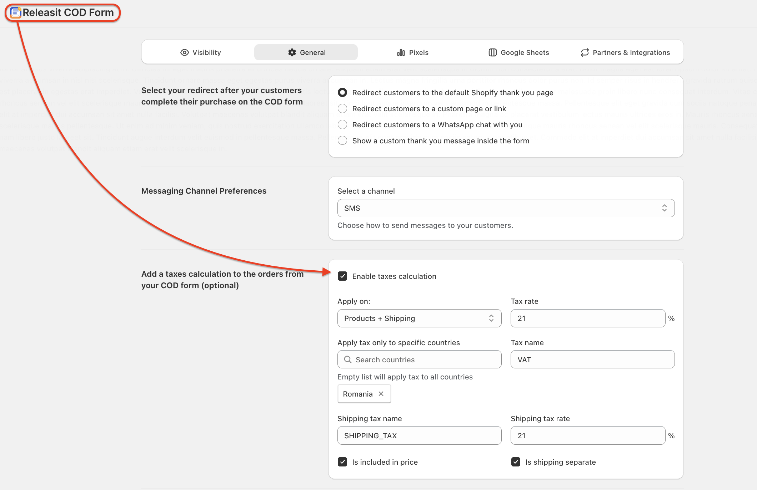Viewport: 757px width, 490px height.
Task: Click the eye icon on the Visibility tab
Action: click(184, 52)
